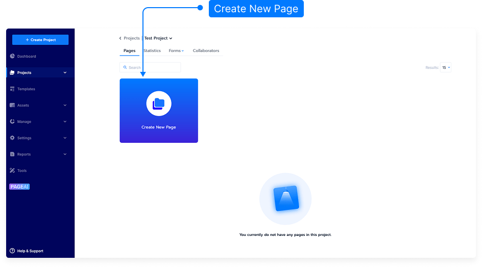482x267 pixels.
Task: Switch to the Collaborators tab
Action: pos(206,51)
